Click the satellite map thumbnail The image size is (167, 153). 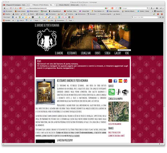[x=118, y=111]
